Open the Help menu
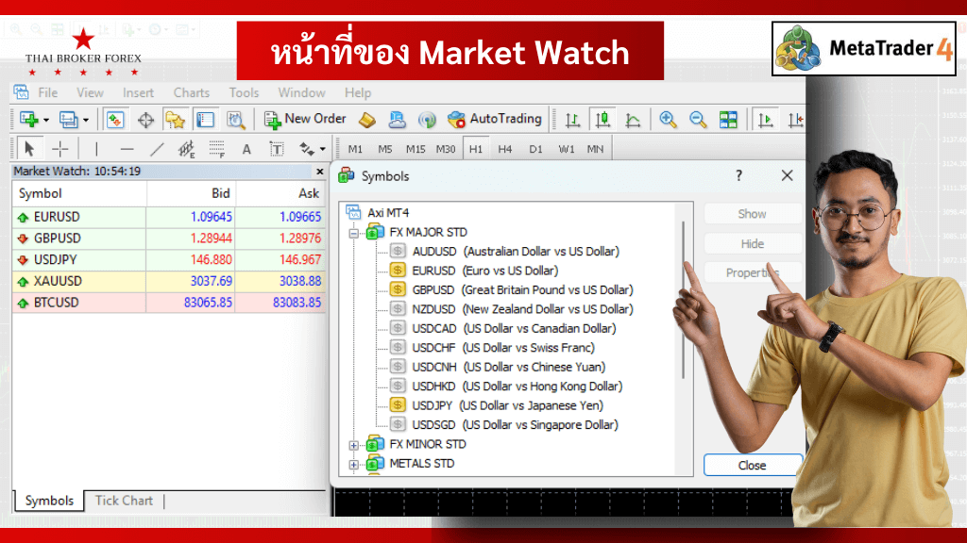The image size is (967, 543). point(358,93)
